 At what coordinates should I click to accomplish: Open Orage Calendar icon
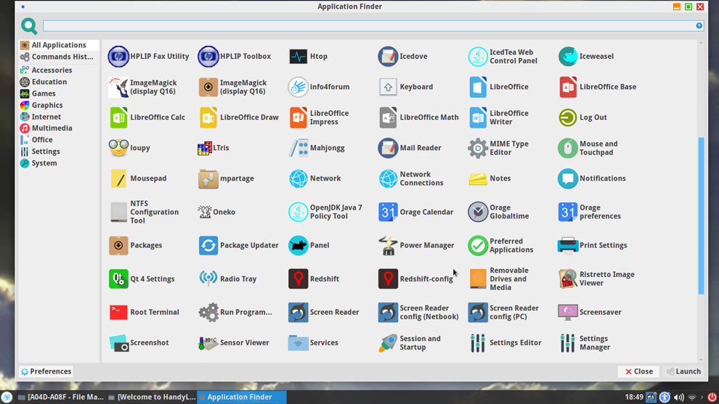pyautogui.click(x=388, y=212)
